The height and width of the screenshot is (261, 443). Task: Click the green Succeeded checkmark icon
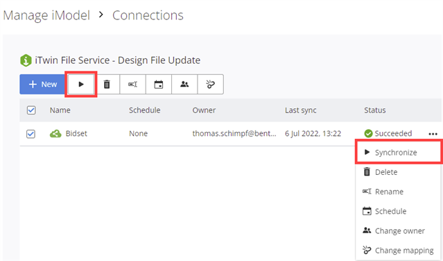(368, 133)
